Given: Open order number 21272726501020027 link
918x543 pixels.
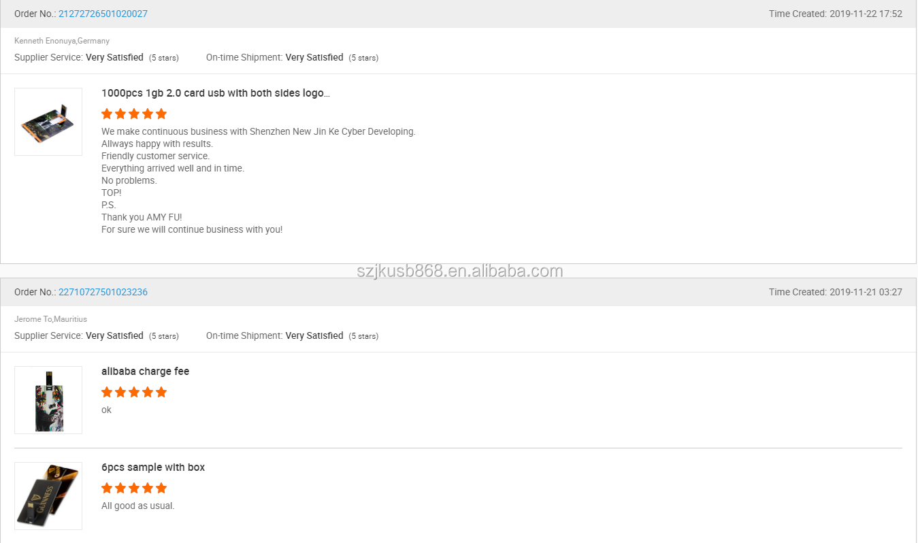Looking at the screenshot, I should (x=103, y=14).
